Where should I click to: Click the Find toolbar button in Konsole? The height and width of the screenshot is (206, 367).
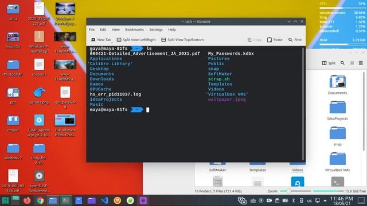coord(295,39)
